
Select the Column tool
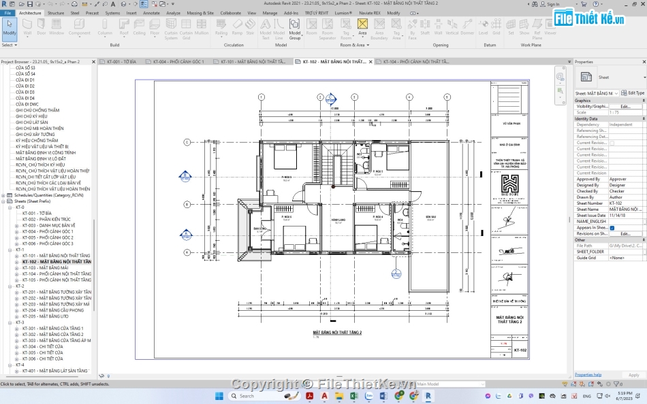105,28
